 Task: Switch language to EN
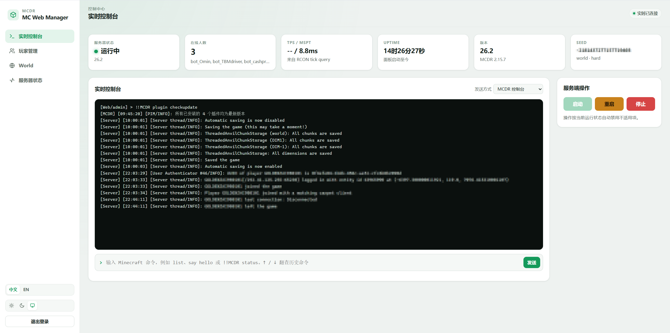click(26, 290)
